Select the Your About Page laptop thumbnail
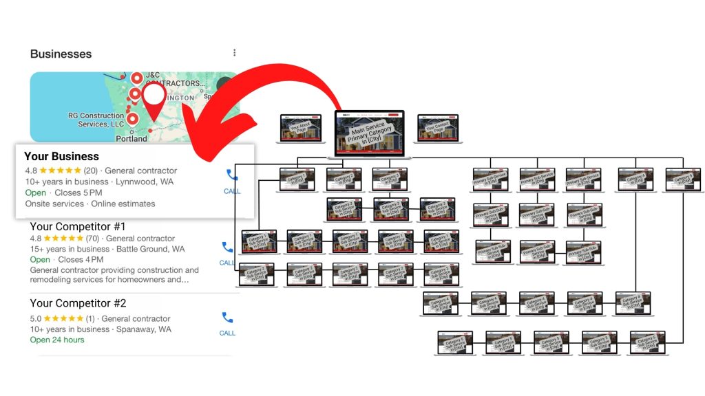The image size is (705, 396). pos(300,129)
